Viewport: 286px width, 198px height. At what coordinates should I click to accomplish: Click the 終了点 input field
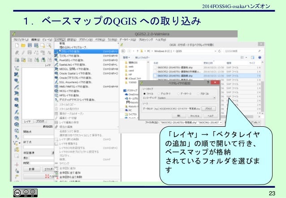pyautogui.click(x=39, y=147)
